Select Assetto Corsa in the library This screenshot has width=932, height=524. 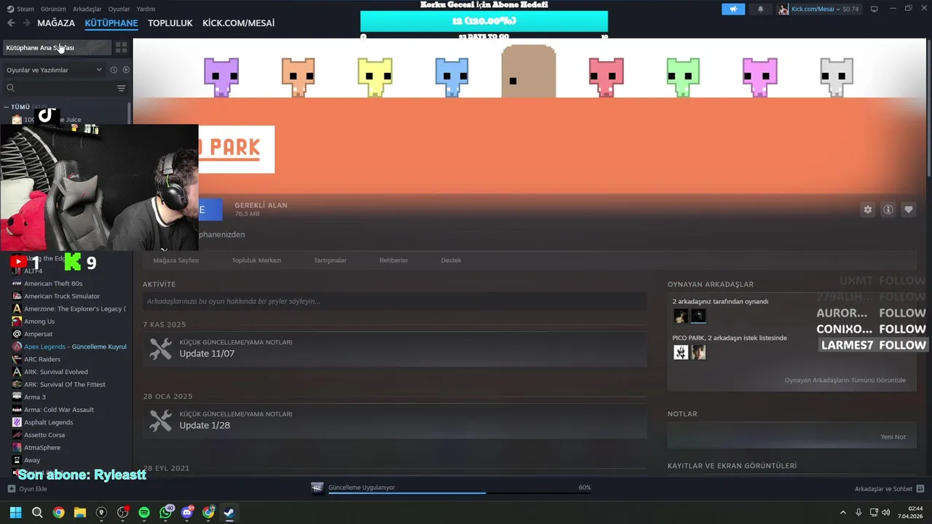click(x=44, y=434)
